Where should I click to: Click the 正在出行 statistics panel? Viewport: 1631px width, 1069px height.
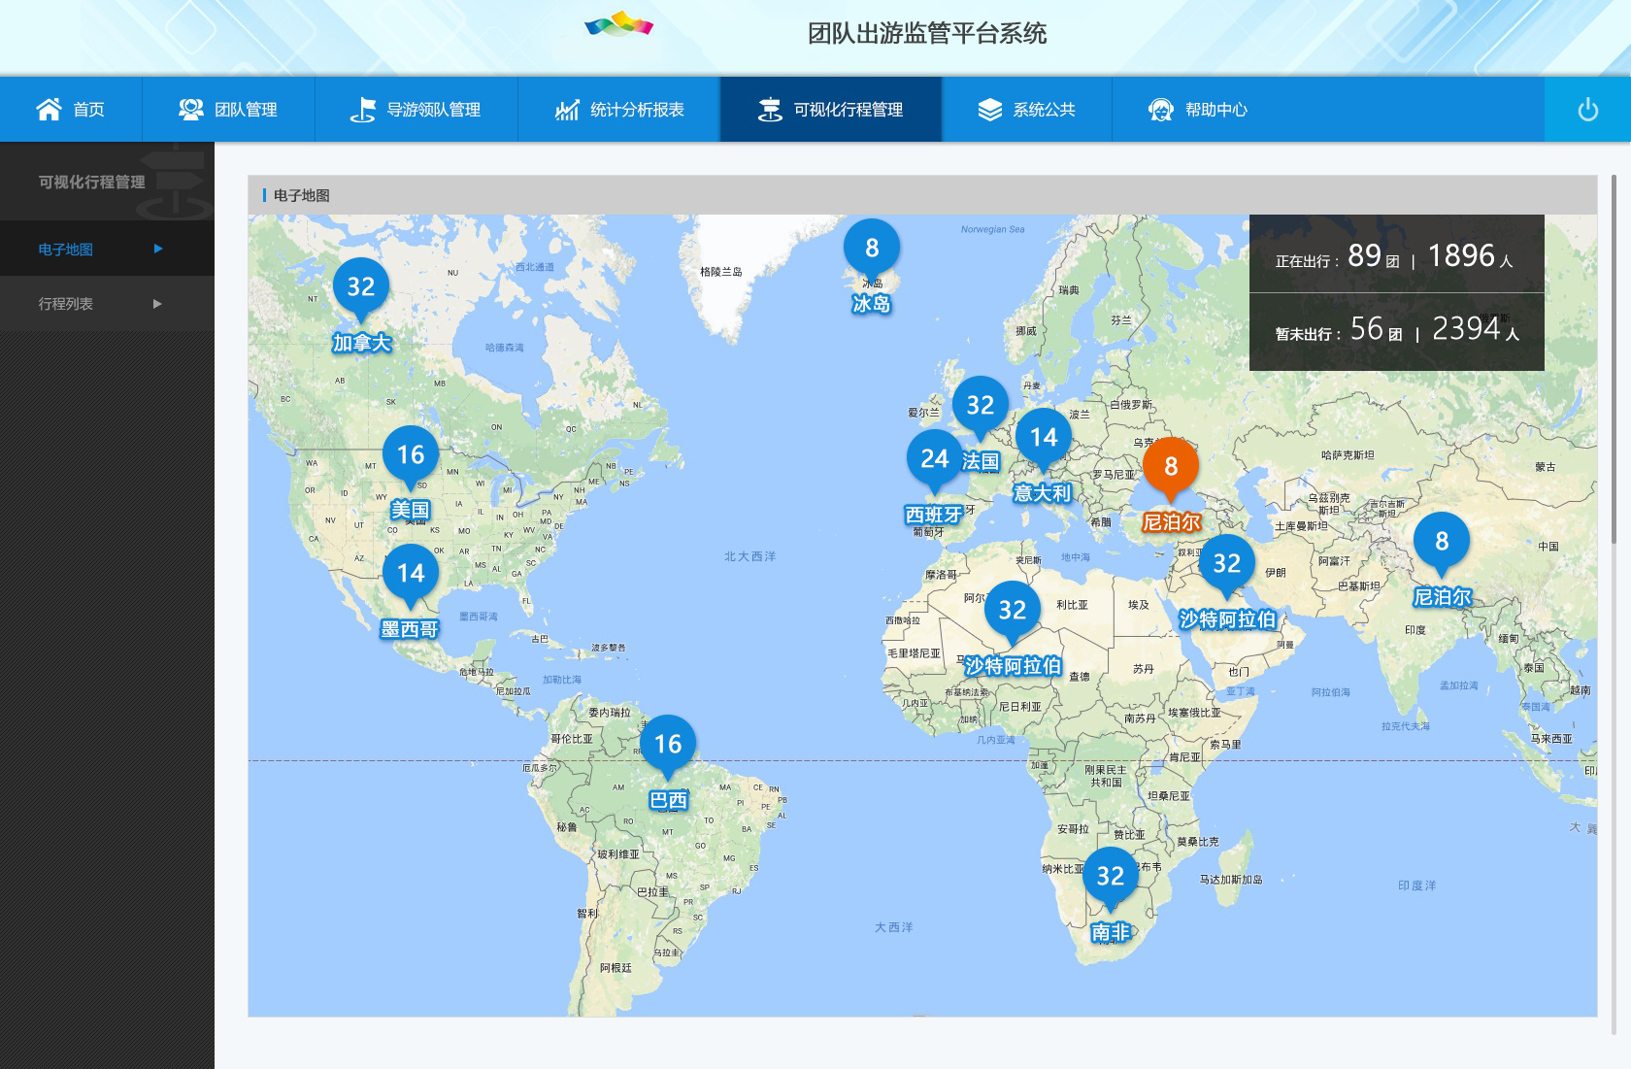[1395, 255]
